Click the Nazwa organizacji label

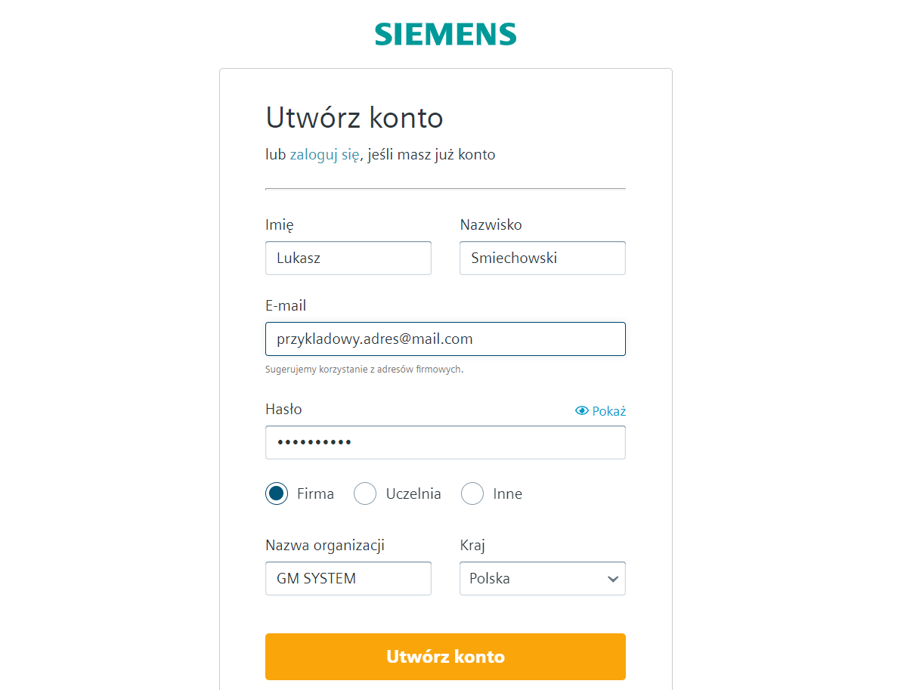pos(325,546)
